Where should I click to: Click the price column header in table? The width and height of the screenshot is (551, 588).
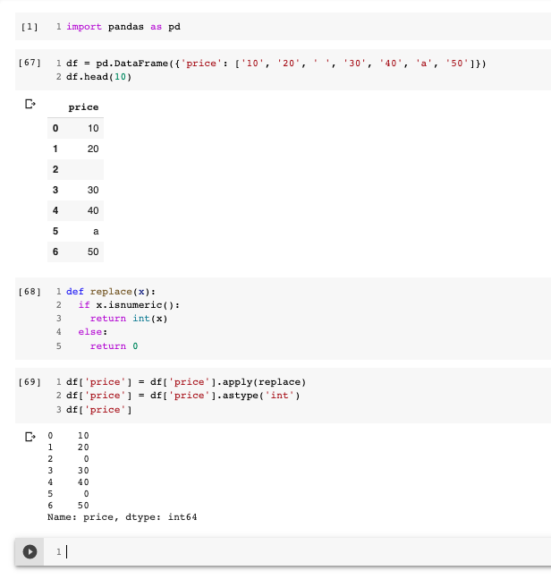[84, 107]
